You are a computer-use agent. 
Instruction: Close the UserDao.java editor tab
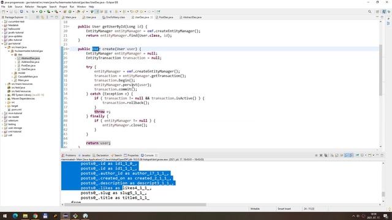151,17
